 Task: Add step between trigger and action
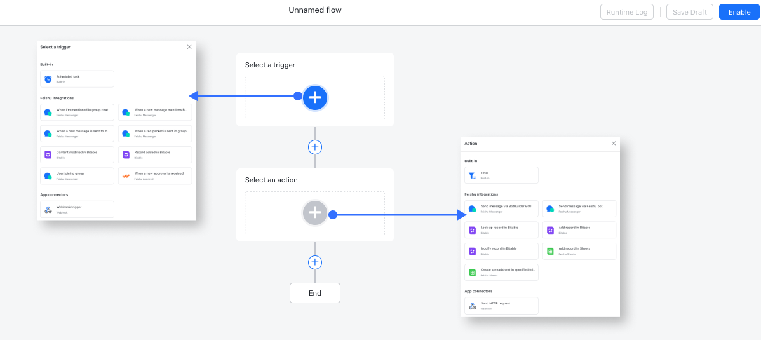(x=315, y=147)
